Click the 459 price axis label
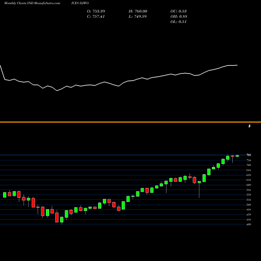This screenshot has height=261, width=261. tap(249, 215)
